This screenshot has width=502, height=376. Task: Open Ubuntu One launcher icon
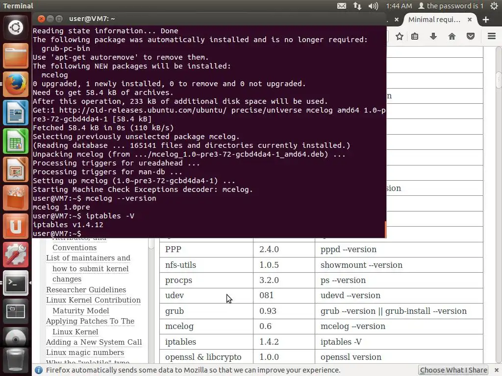tap(16, 226)
